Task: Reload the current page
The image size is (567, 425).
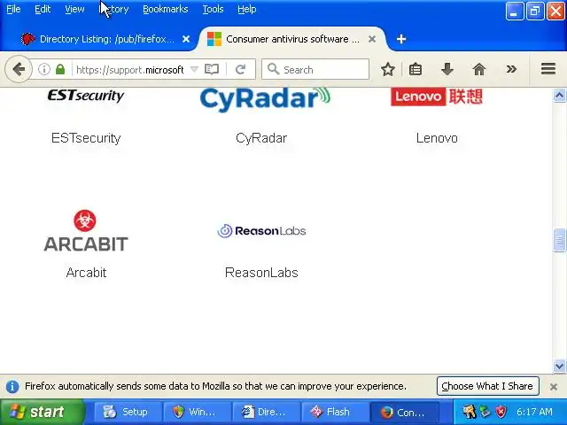Action: [240, 69]
